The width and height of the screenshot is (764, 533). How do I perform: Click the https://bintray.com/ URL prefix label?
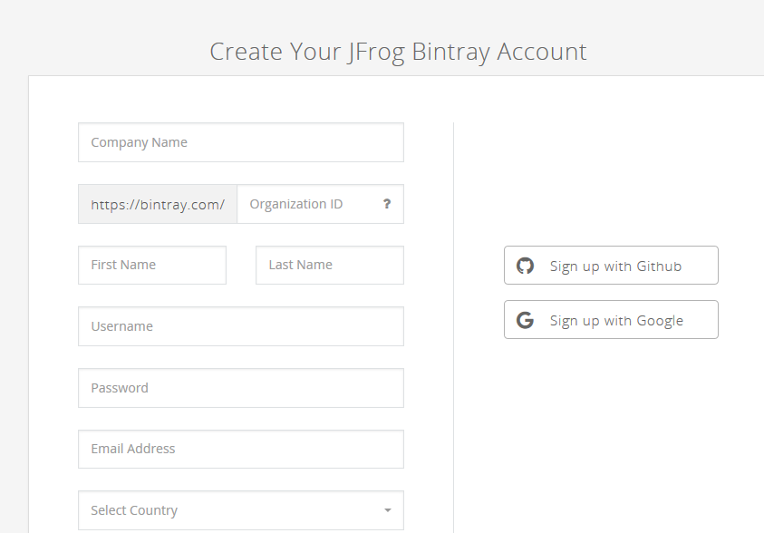coord(158,204)
